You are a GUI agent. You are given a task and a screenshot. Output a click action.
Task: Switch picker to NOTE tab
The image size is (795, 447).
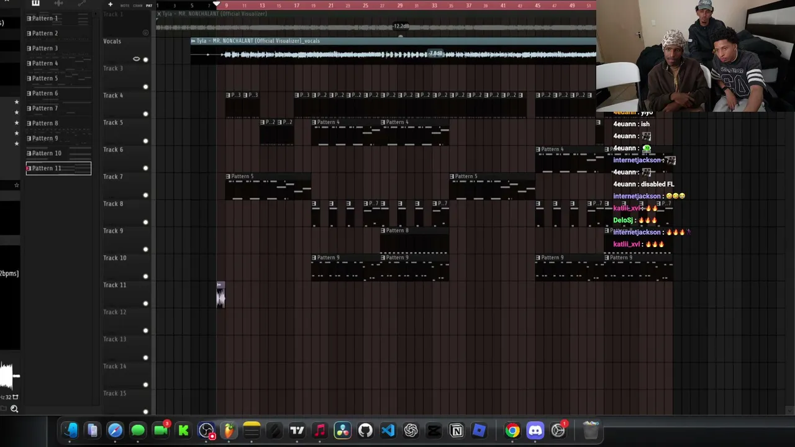click(x=125, y=6)
